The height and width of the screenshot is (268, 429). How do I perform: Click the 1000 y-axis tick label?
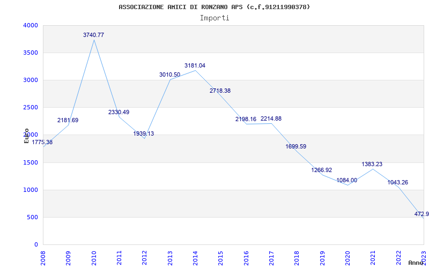[29, 190]
